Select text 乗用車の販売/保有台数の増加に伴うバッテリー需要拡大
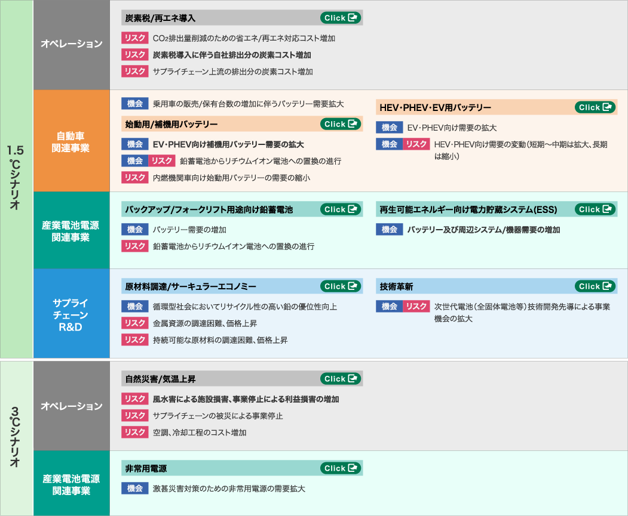The image size is (628, 516). 249,104
